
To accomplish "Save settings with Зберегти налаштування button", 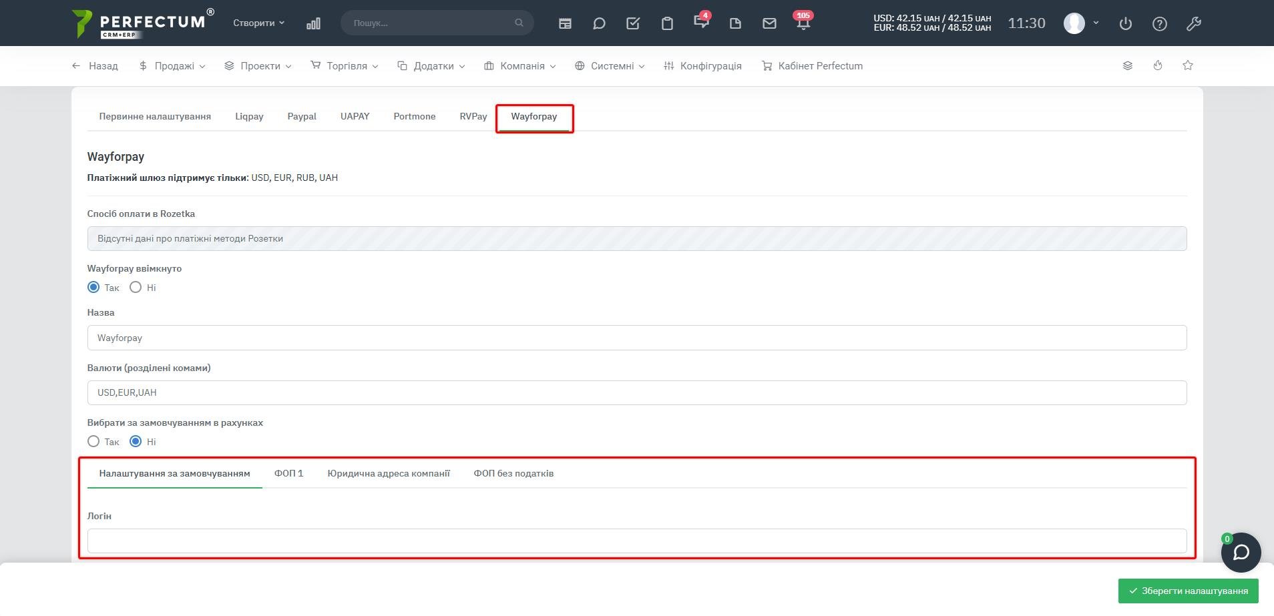I will (1188, 591).
